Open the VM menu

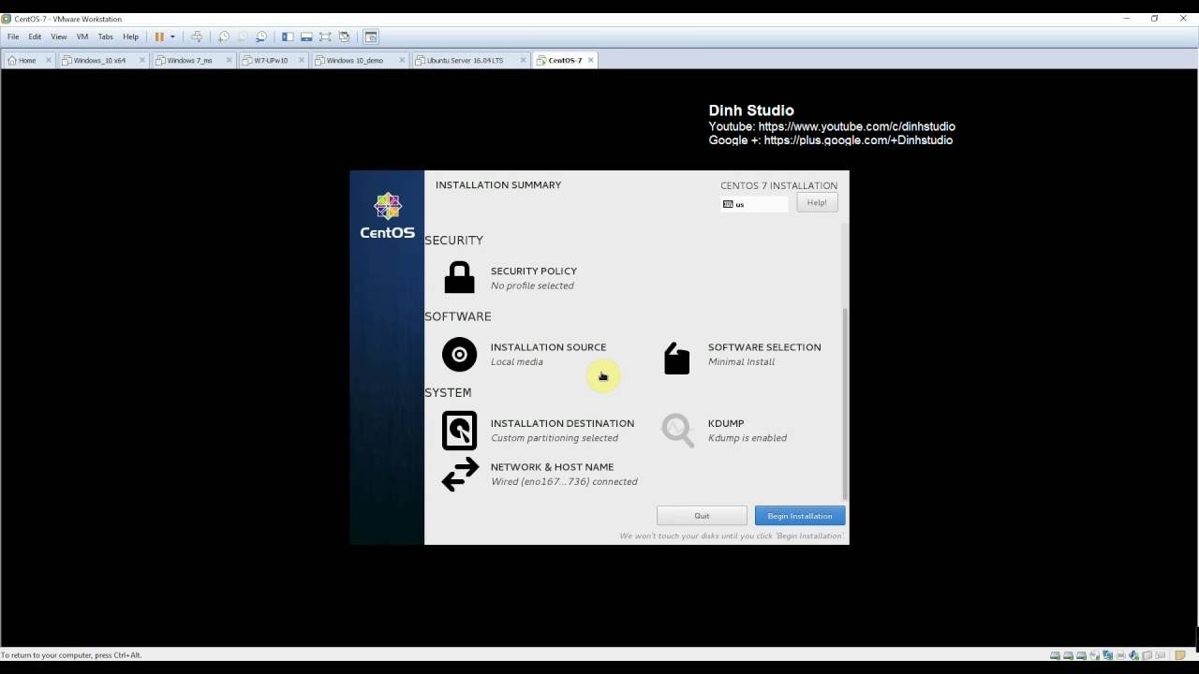[x=82, y=37]
